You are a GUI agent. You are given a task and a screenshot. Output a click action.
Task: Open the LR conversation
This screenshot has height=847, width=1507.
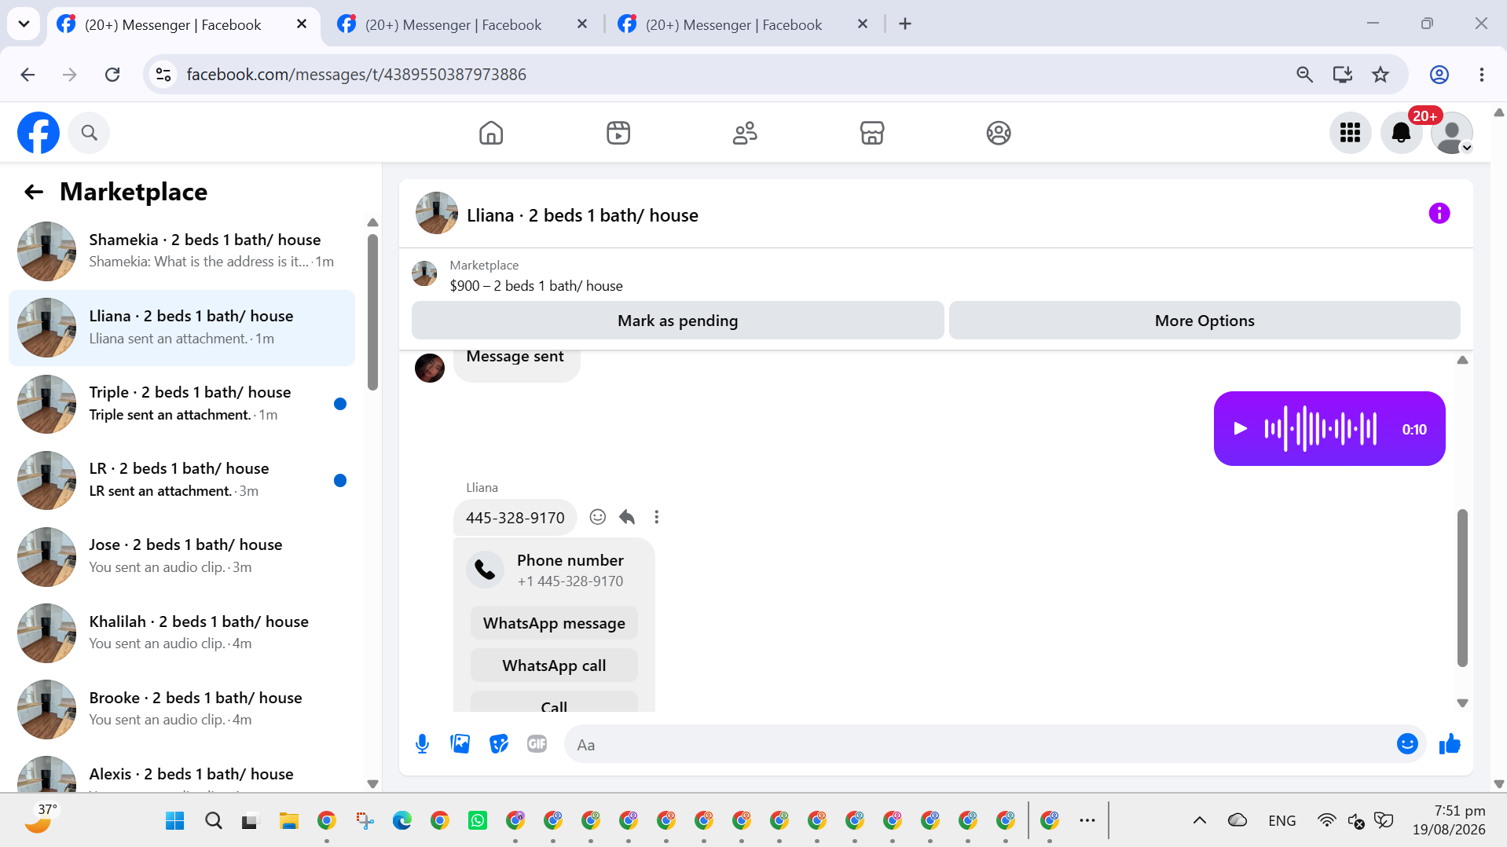pos(181,480)
